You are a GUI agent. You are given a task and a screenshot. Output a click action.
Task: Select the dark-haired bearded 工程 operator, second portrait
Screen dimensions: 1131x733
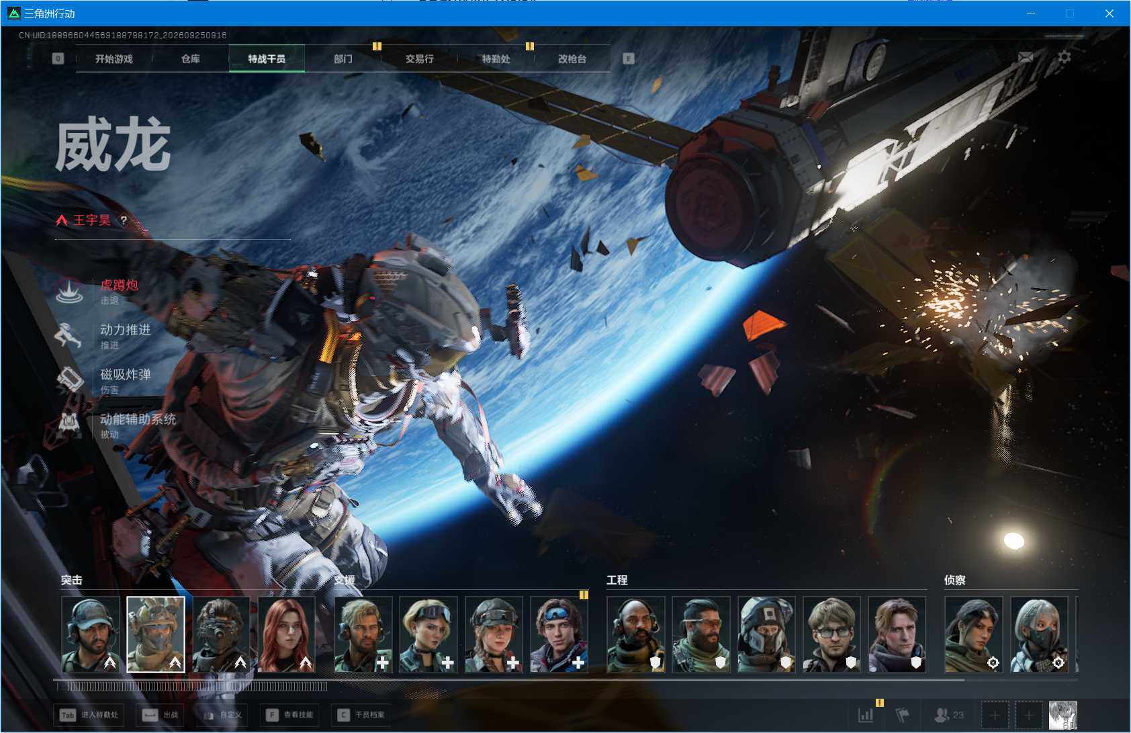pyautogui.click(x=701, y=634)
